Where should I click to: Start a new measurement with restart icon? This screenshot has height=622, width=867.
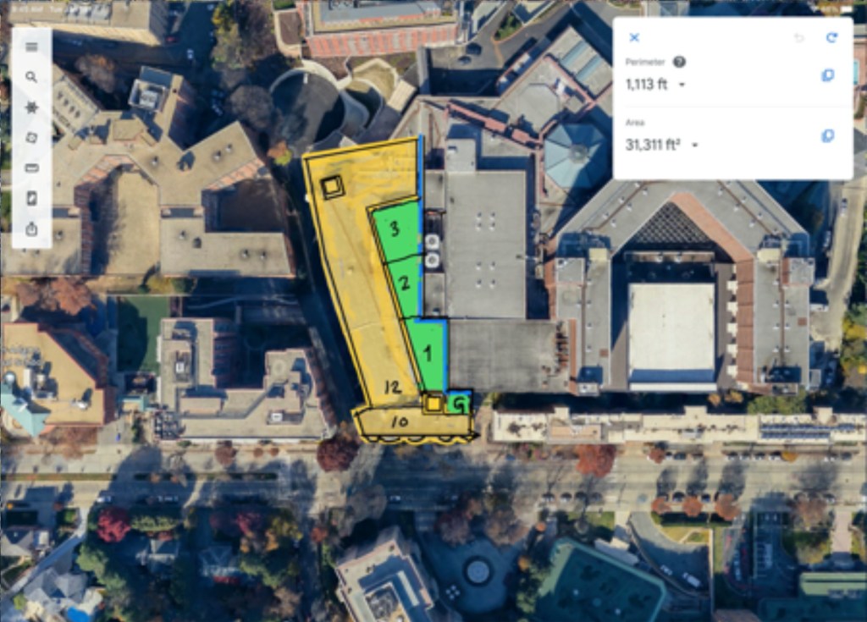pyautogui.click(x=831, y=37)
